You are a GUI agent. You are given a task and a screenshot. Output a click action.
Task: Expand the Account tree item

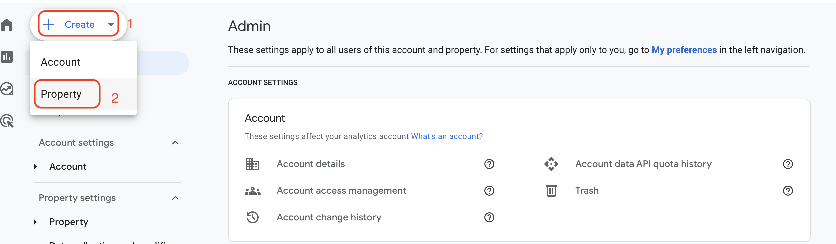(36, 167)
